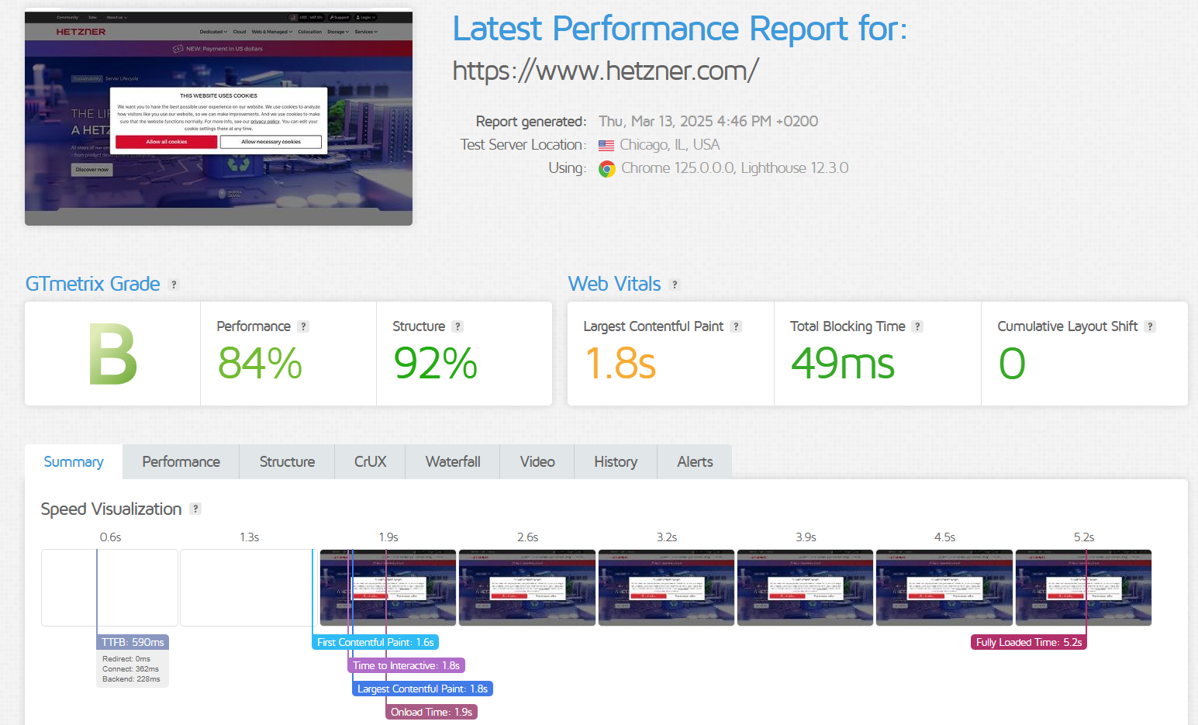Click the Onload Time: 1.9s marker

click(x=431, y=712)
